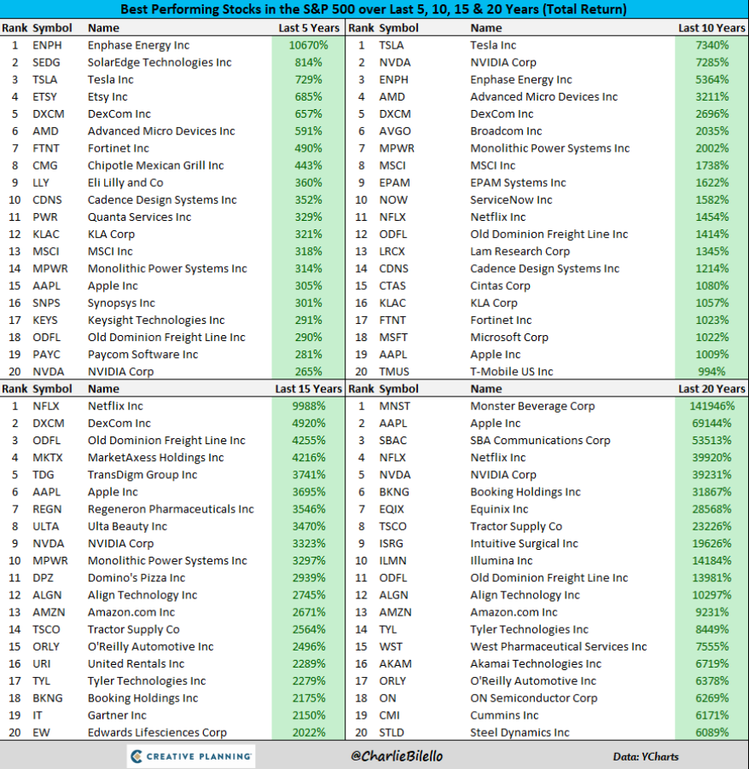Click the SEDG ticker symbol
Screen dimensions: 749x769
point(49,62)
